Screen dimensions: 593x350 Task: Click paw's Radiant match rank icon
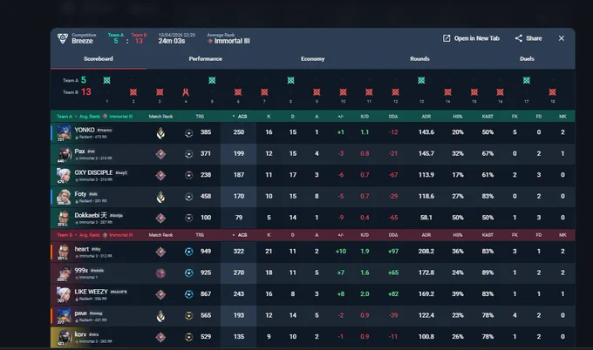point(160,316)
